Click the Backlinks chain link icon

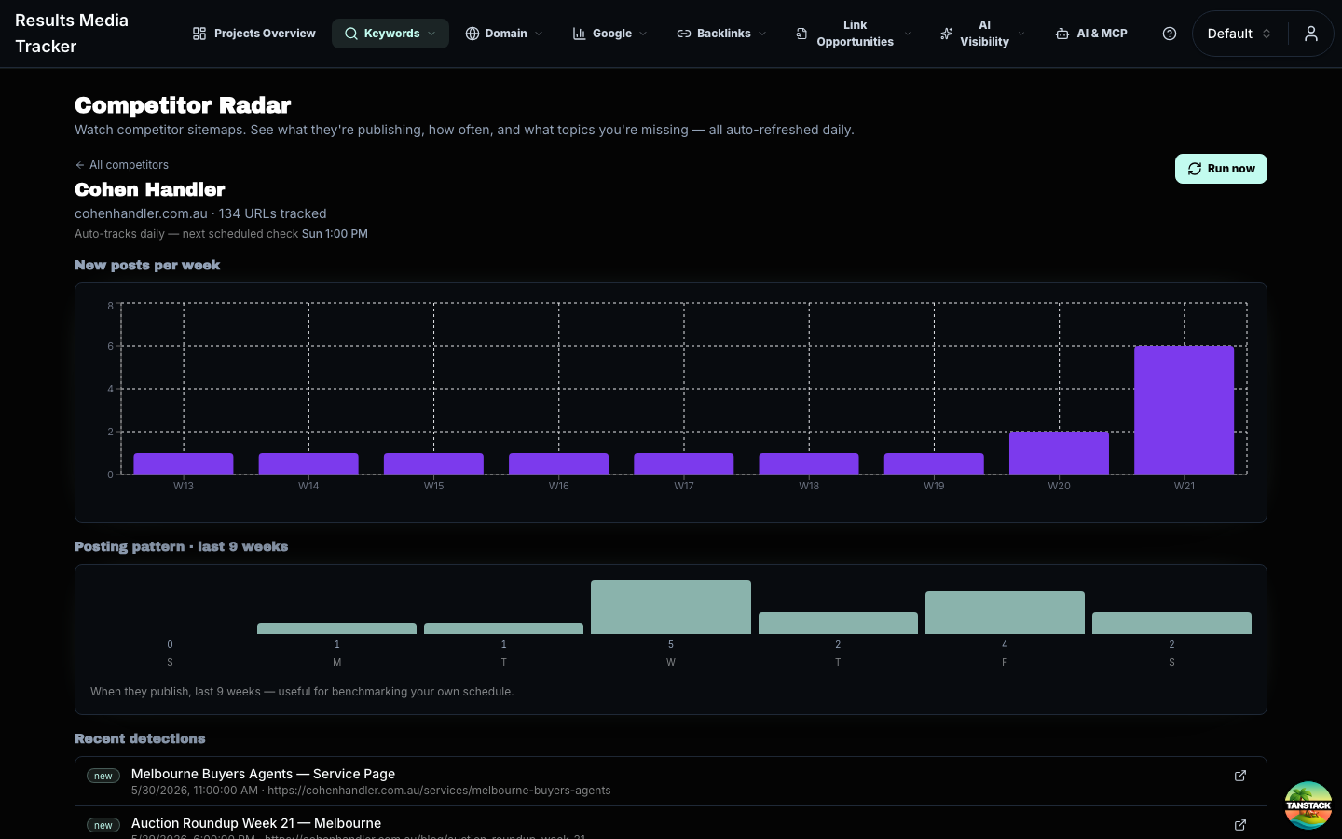(684, 34)
